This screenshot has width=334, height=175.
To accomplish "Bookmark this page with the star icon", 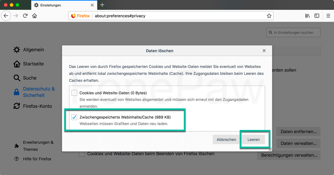I will pos(269,16).
